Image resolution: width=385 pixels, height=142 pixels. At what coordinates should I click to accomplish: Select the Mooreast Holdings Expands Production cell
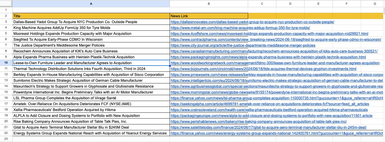(x=91, y=33)
